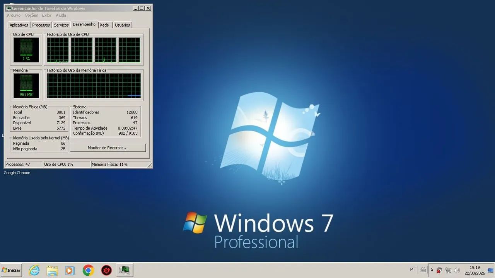The height and width of the screenshot is (278, 495).
Task: Click the Show Desktop button beside the clock
Action: click(491, 270)
